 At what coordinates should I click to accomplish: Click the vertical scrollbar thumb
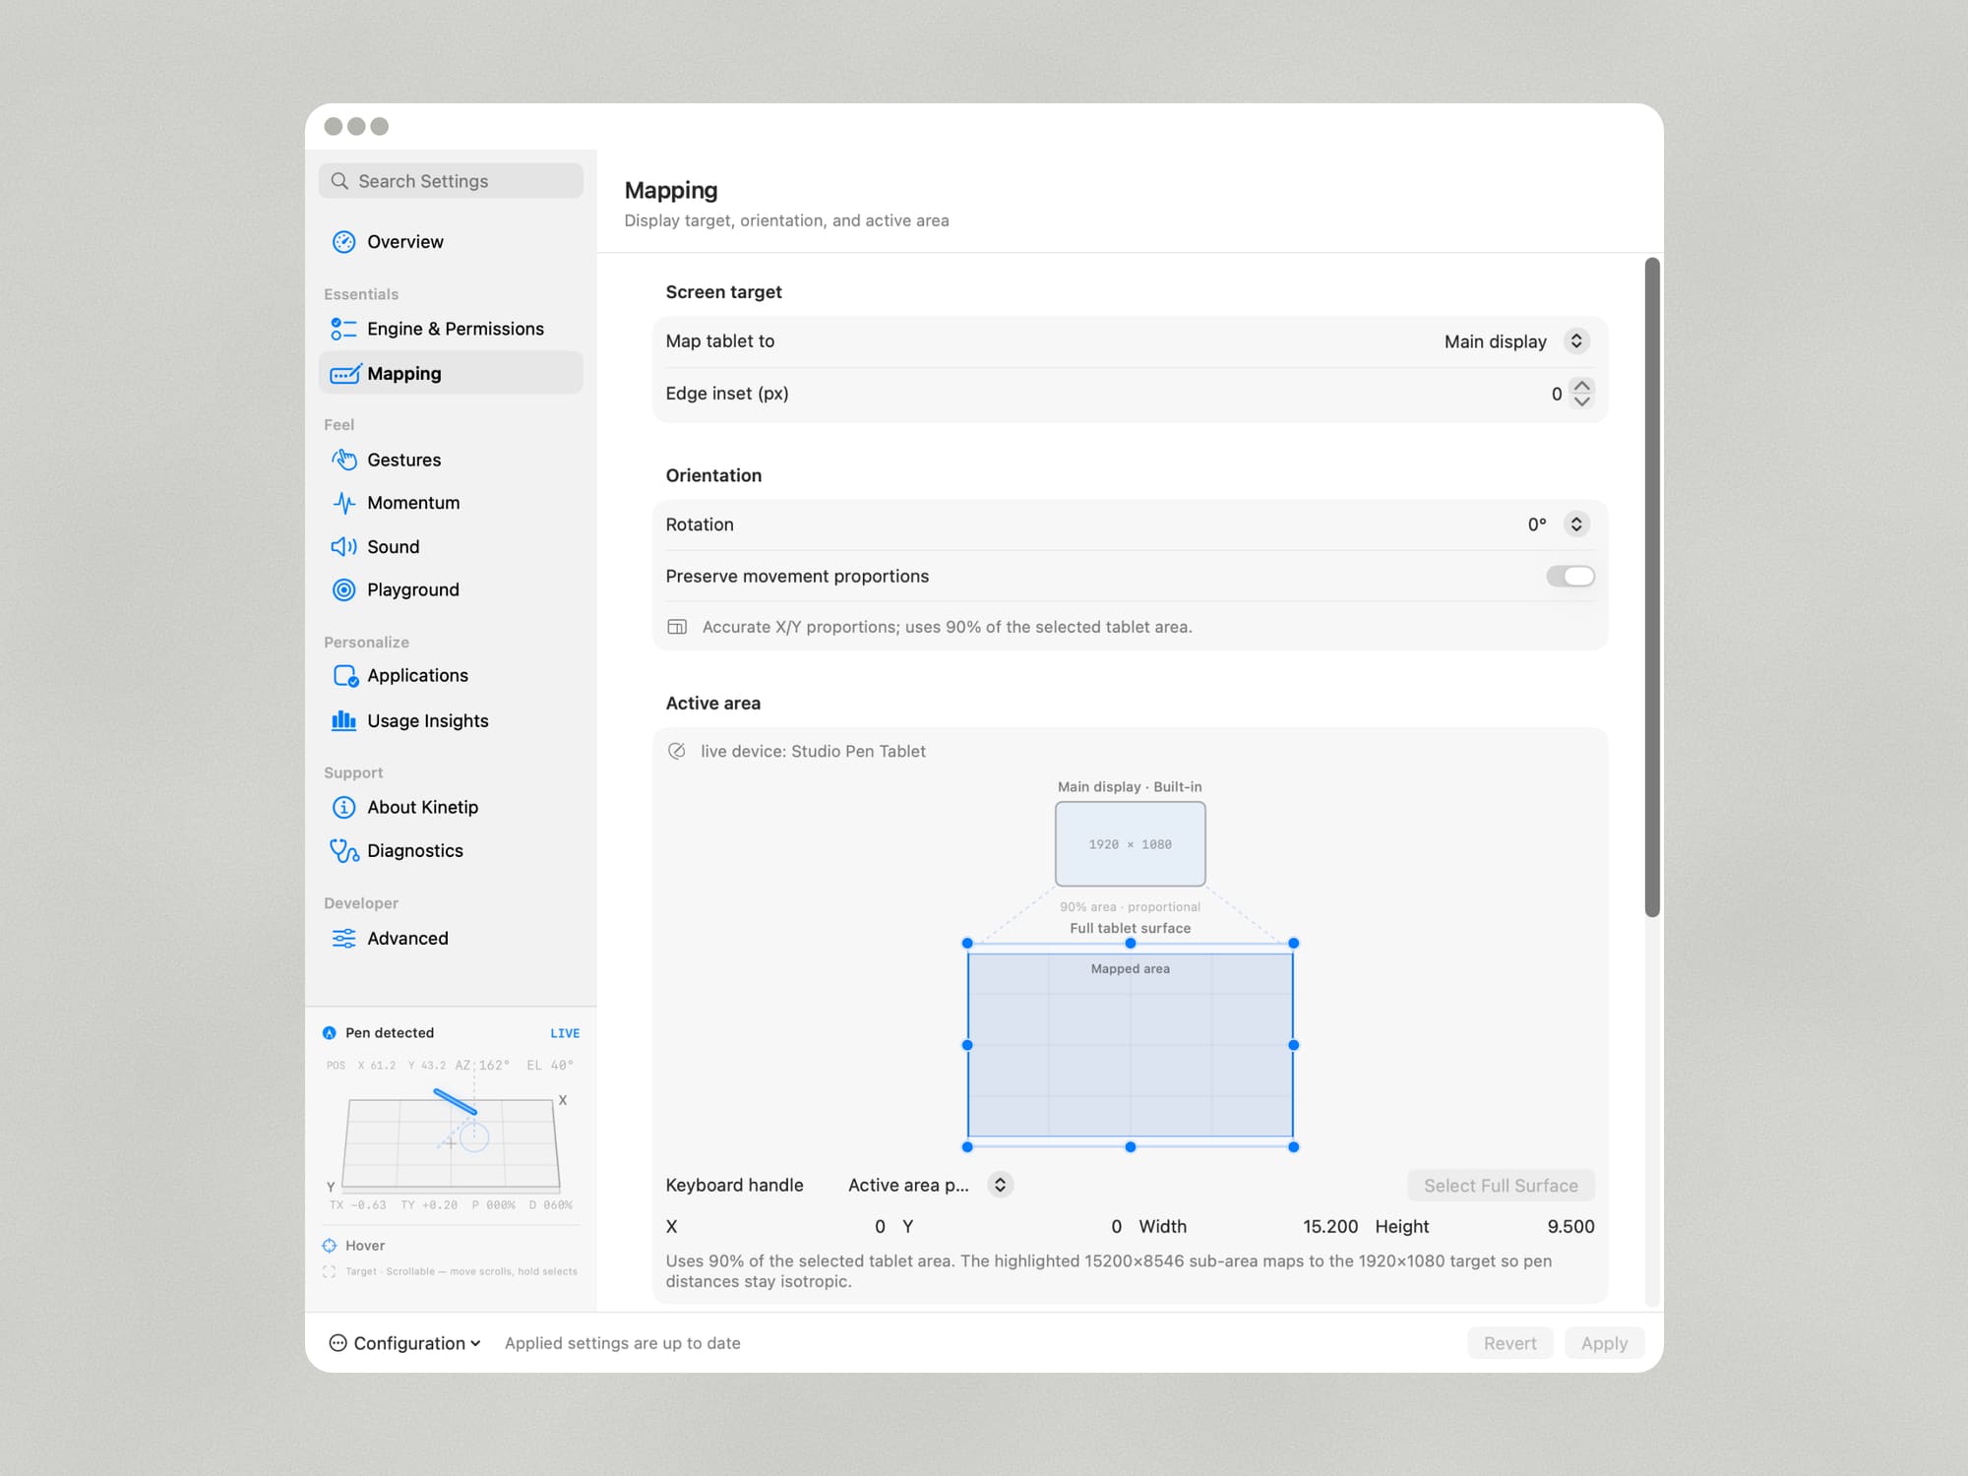[1652, 587]
